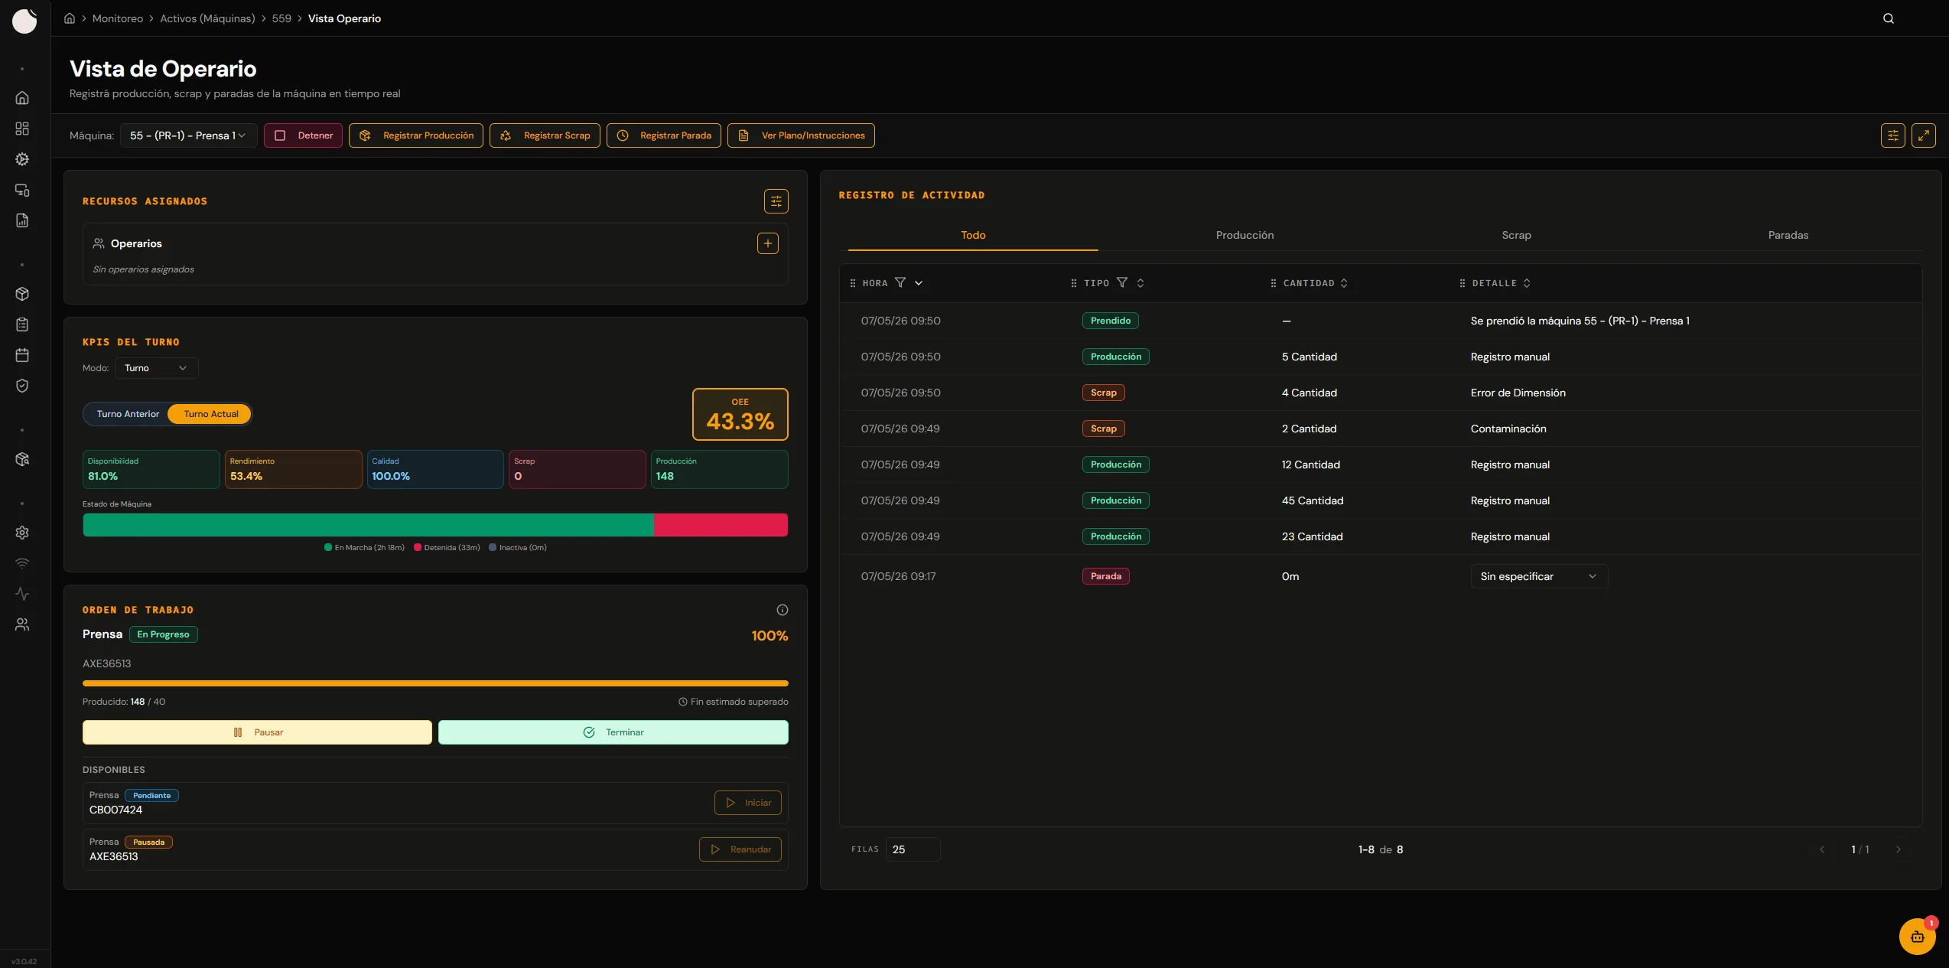The height and width of the screenshot is (968, 1949).
Task: Select Turno Anterior toggle option
Action: click(x=128, y=414)
